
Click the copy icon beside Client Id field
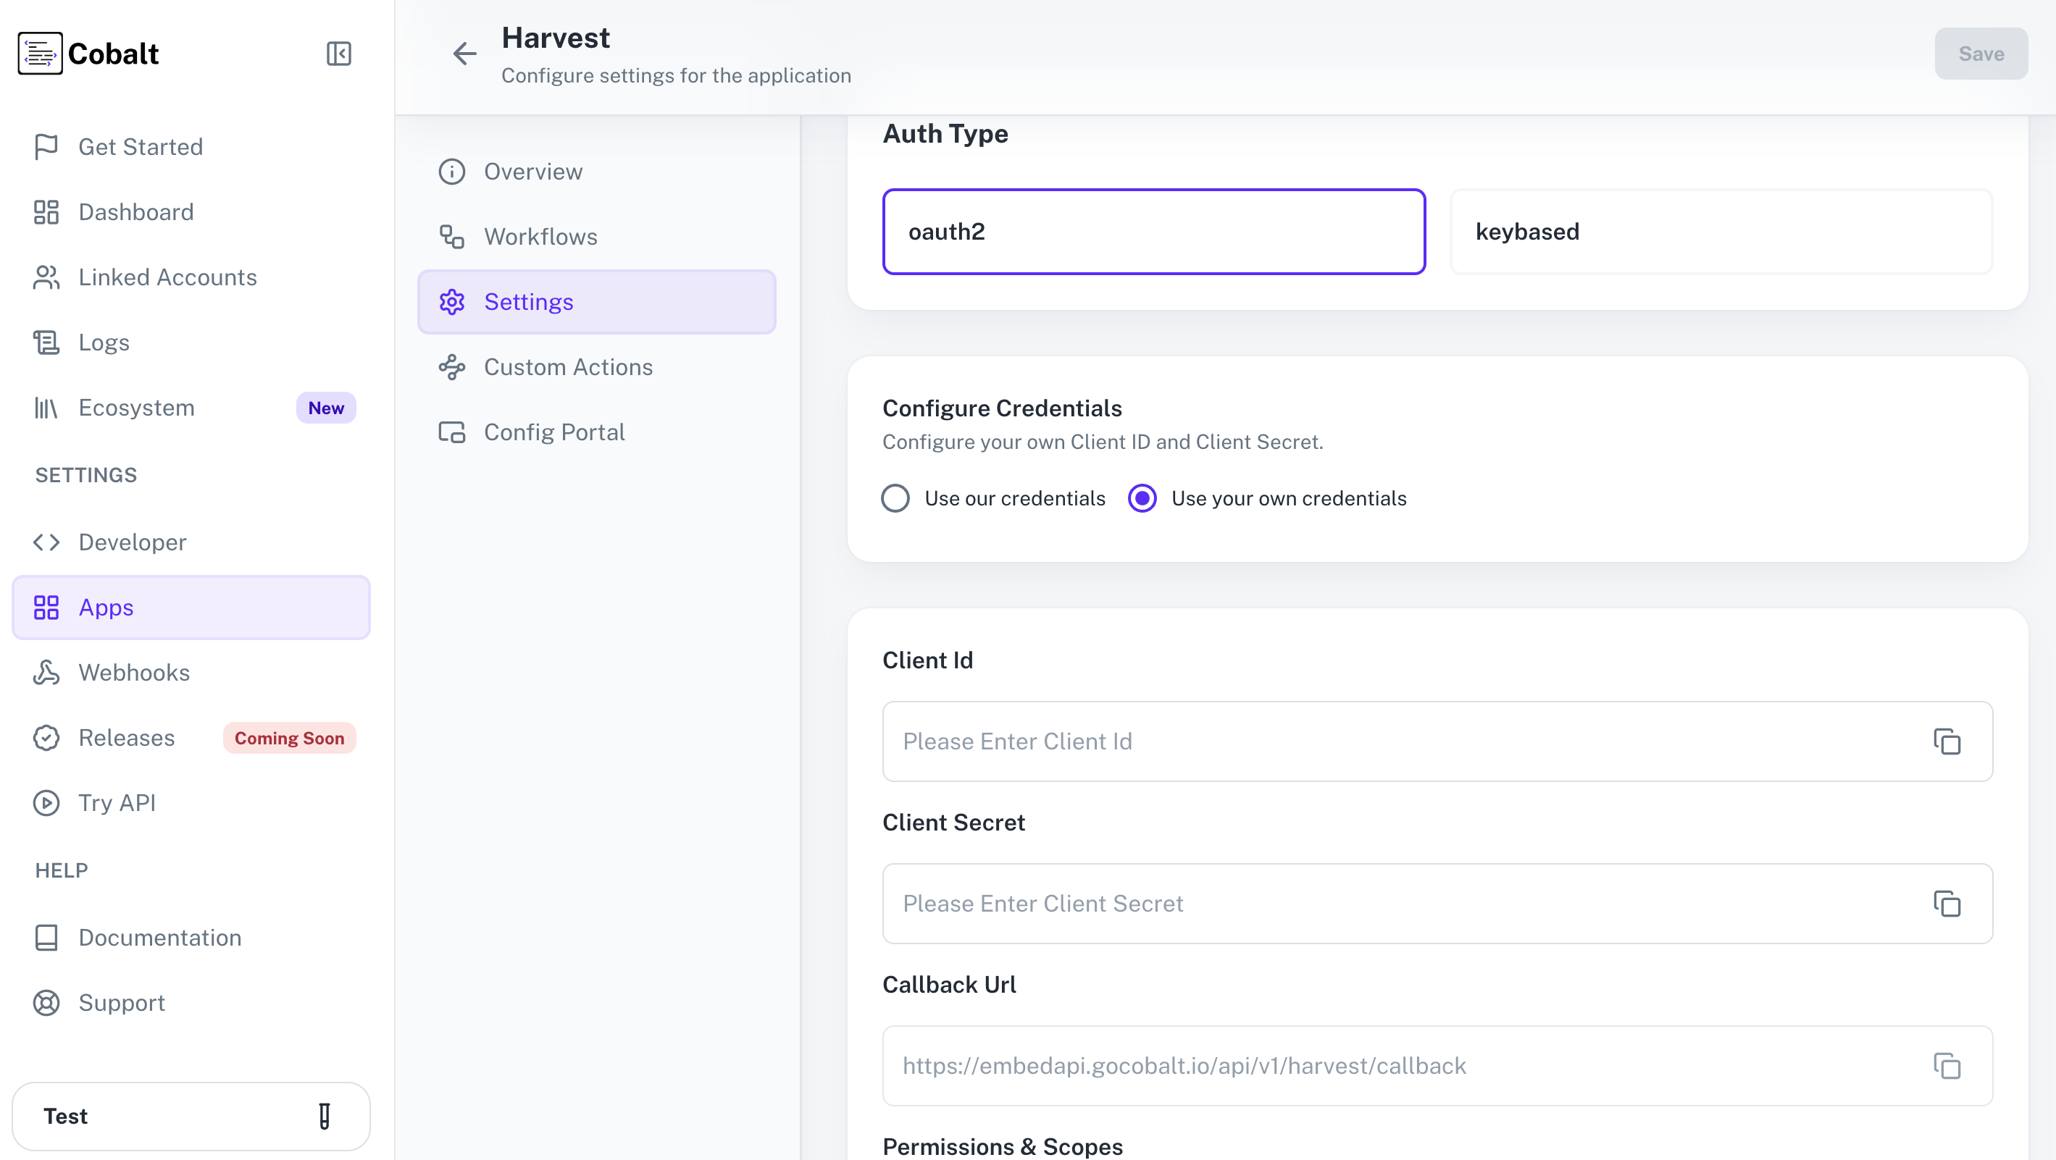pos(1947,741)
